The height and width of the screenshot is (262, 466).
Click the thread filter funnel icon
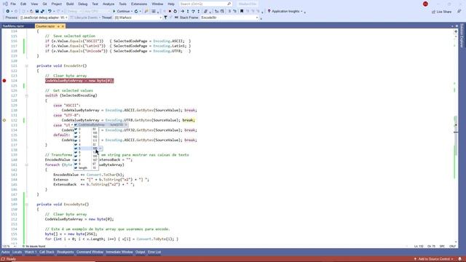click(x=165, y=17)
